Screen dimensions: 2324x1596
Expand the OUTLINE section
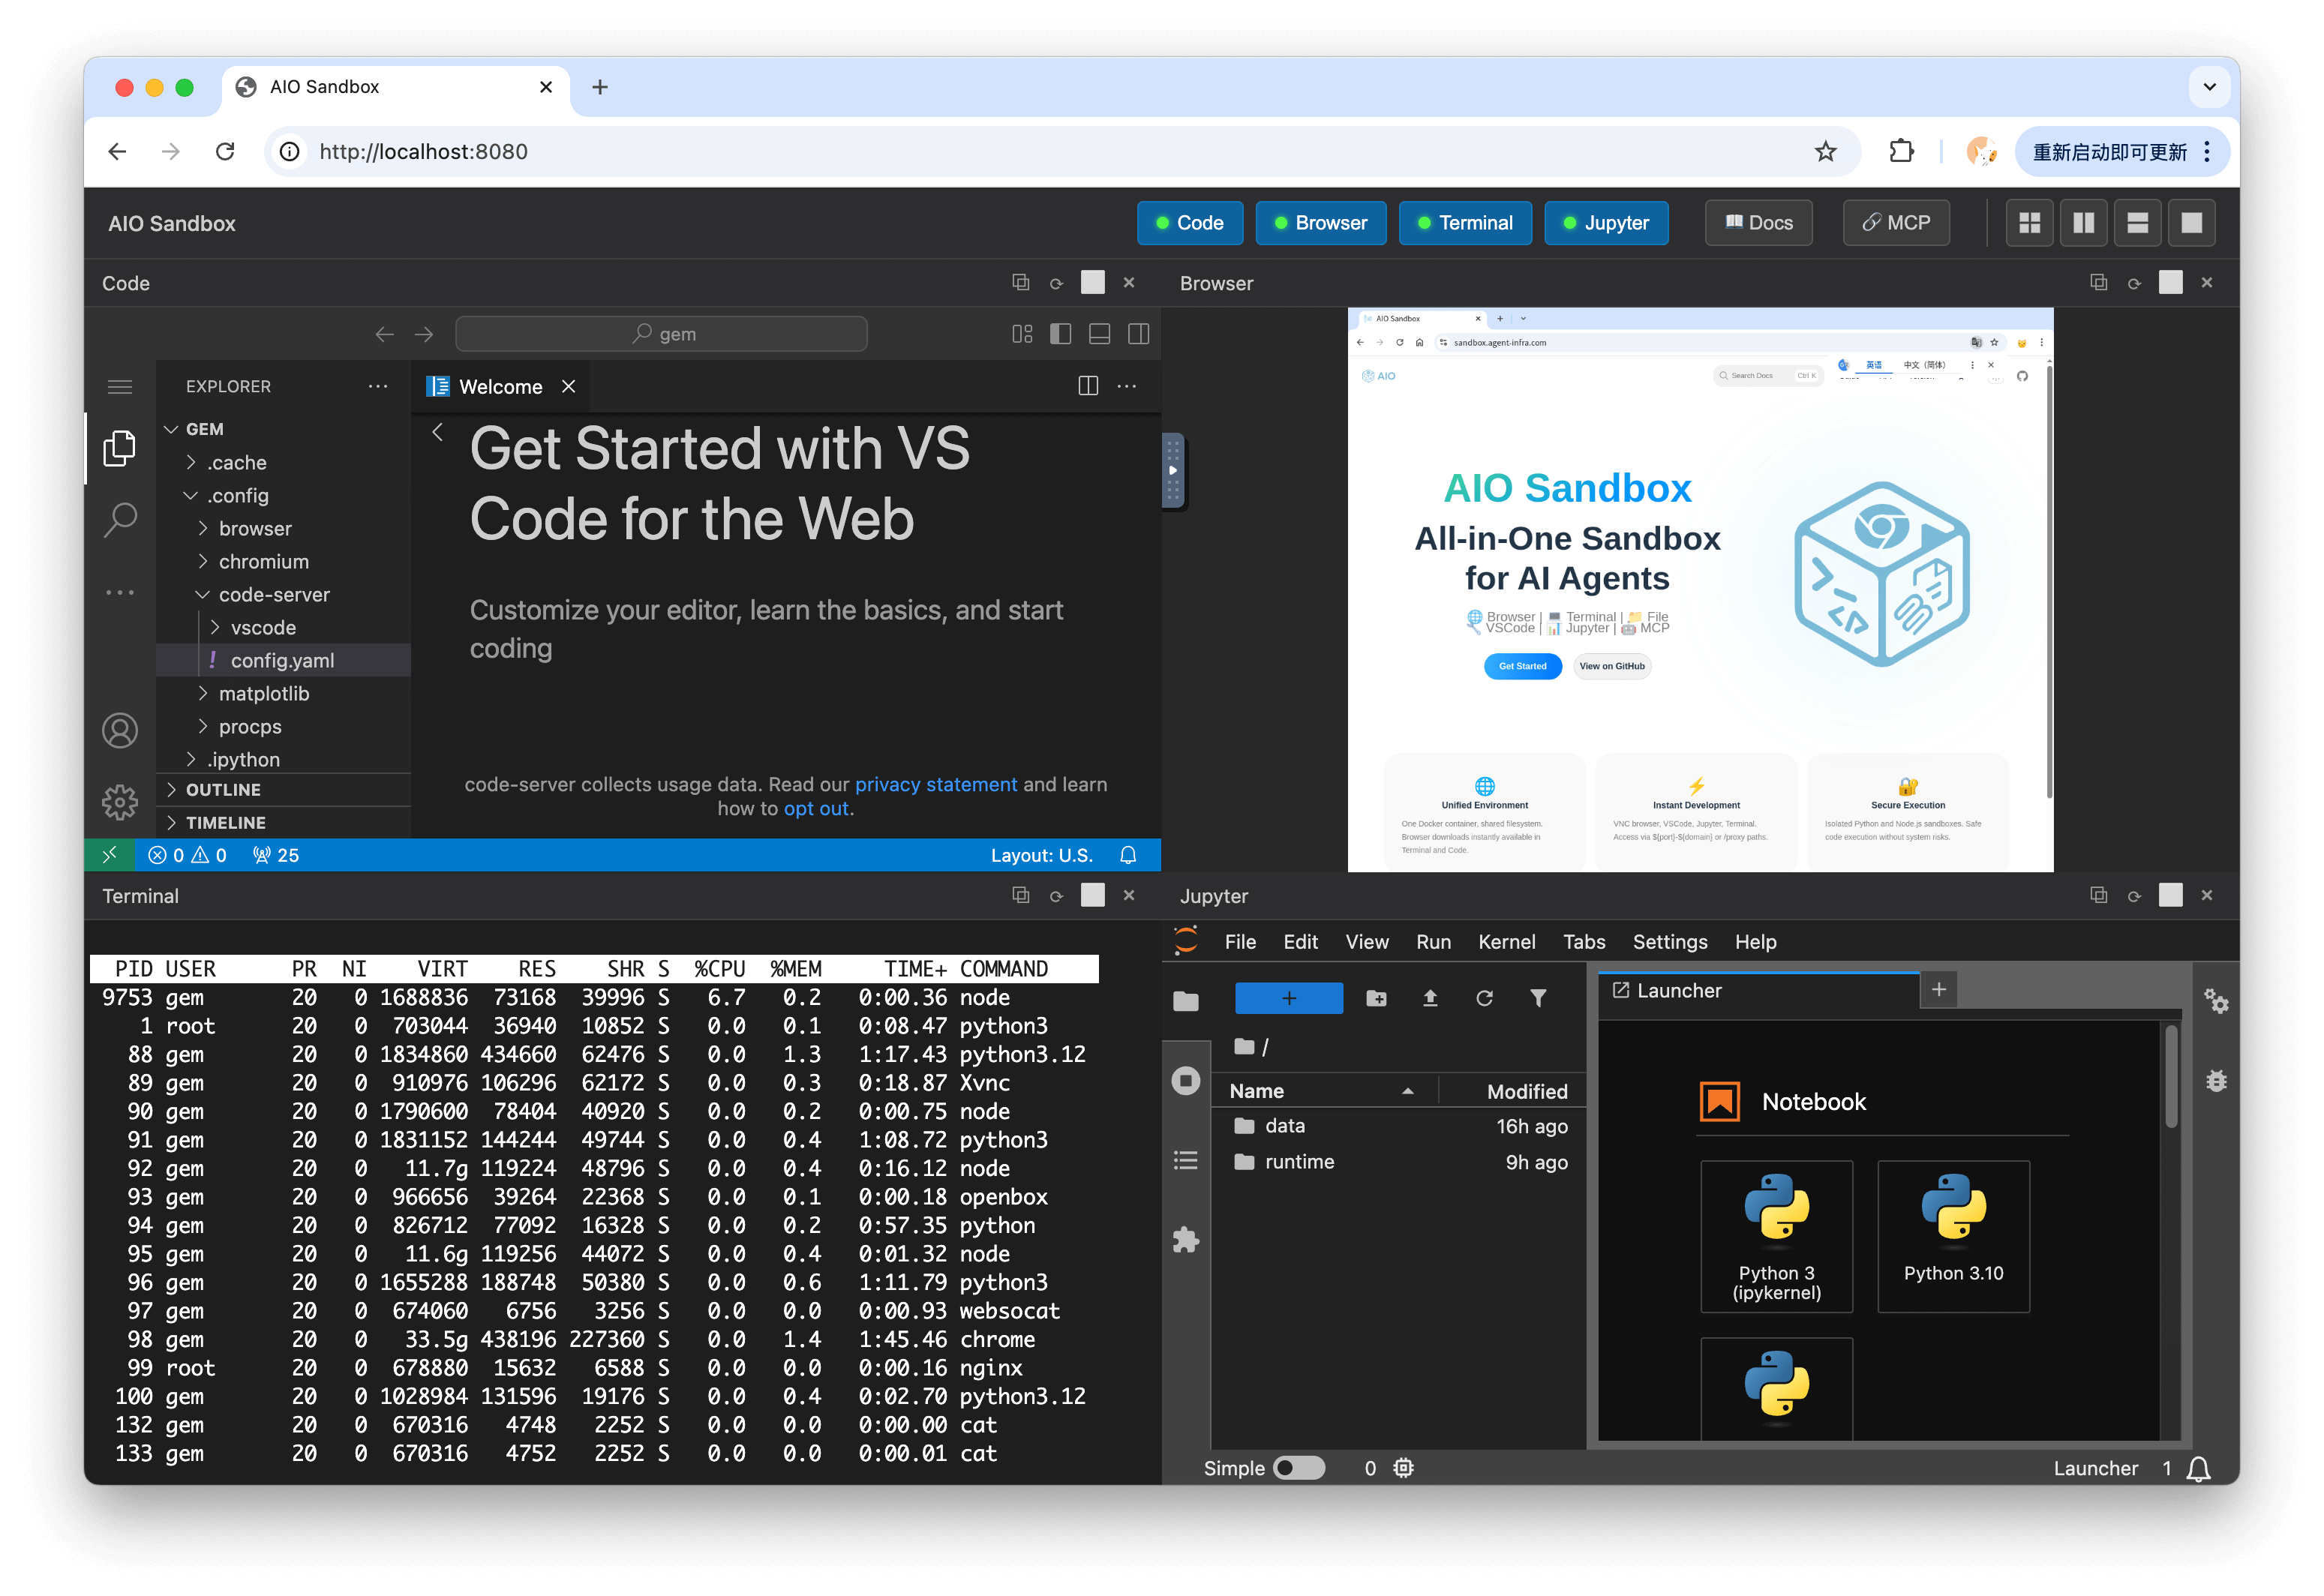(x=223, y=789)
